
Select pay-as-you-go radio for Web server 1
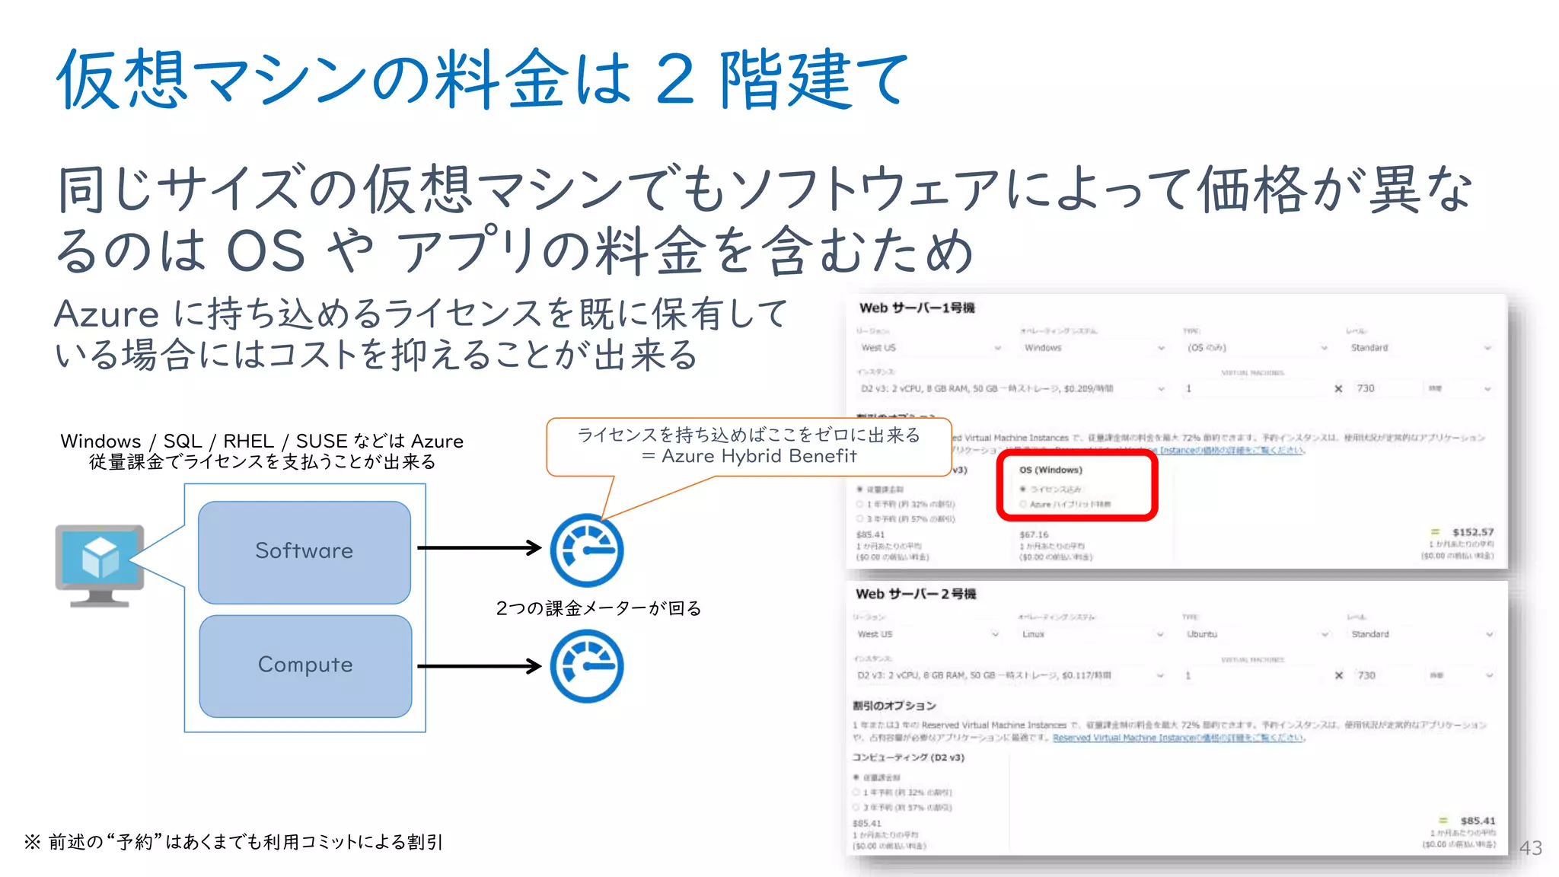click(x=860, y=489)
